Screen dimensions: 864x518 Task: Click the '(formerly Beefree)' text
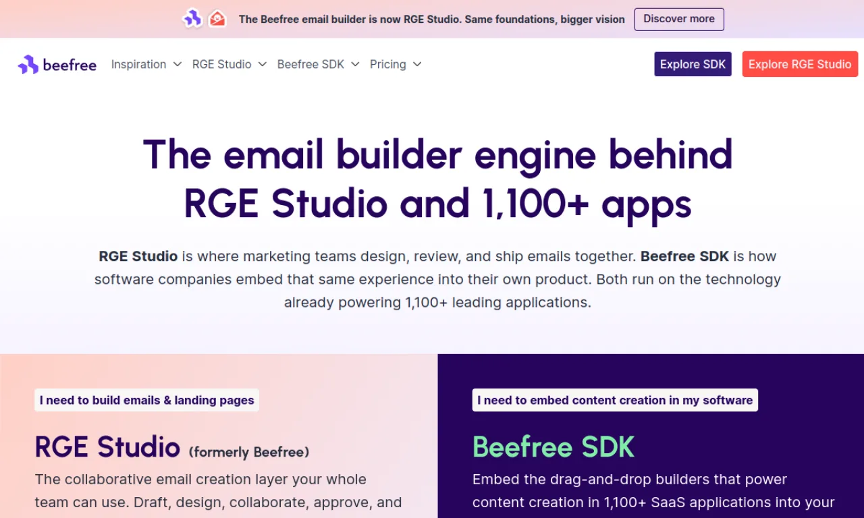(249, 452)
